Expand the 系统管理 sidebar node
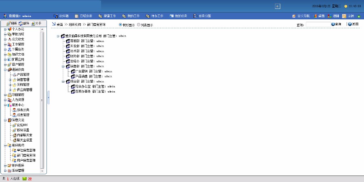This screenshot has height=182, width=364. click(x=5, y=171)
